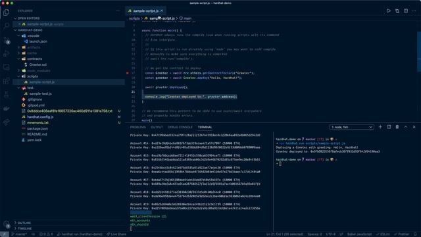Open errors and warnings count in status bar

coord(46,234)
